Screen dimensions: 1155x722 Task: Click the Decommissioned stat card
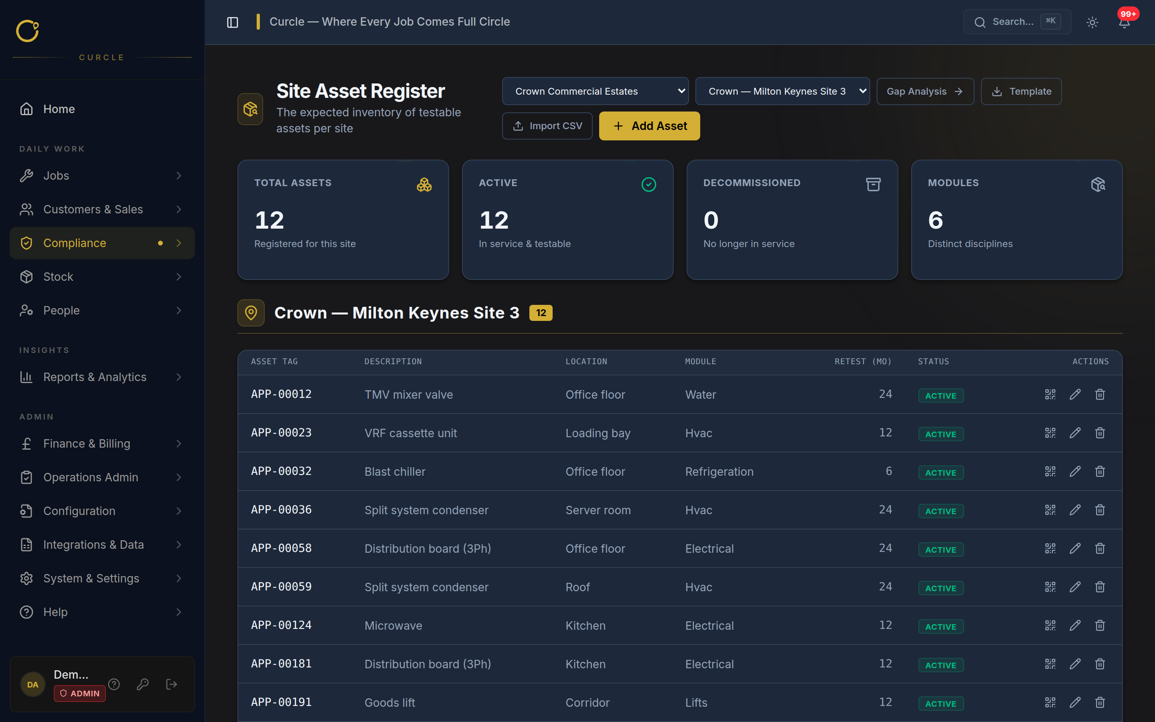point(792,220)
